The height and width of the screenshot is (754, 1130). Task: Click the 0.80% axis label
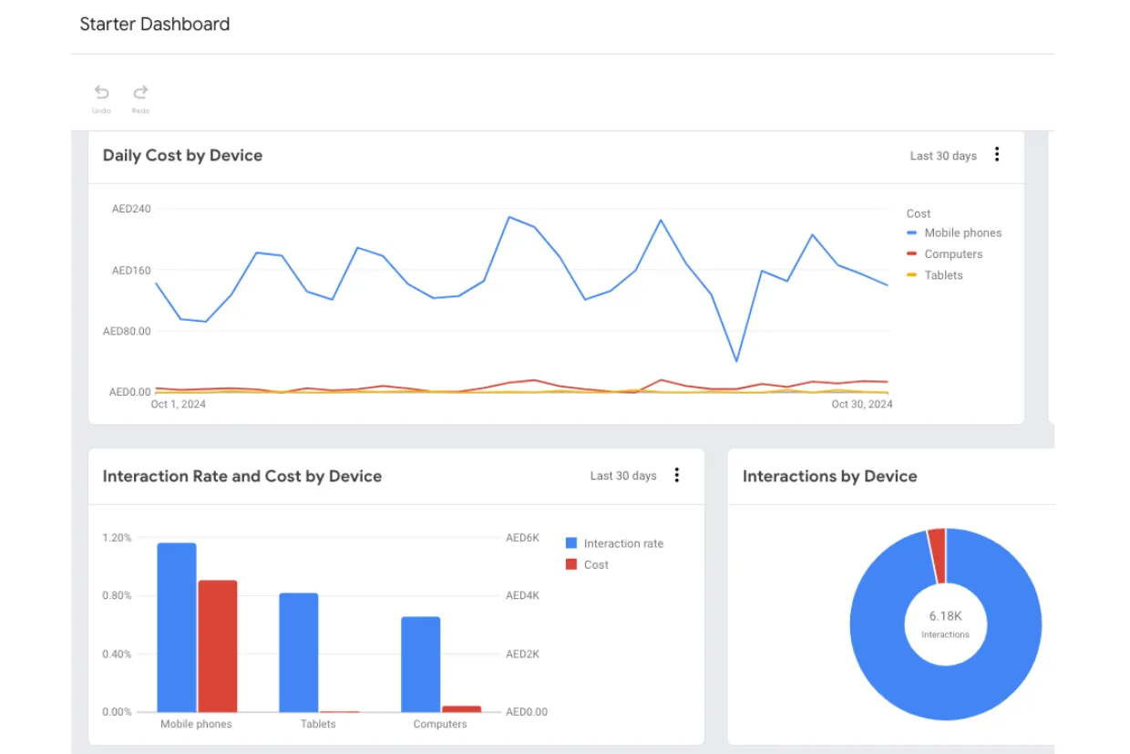[117, 596]
